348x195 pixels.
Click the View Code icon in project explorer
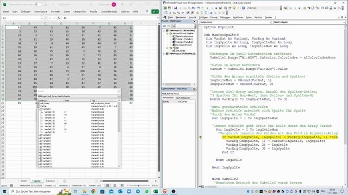click(164, 26)
